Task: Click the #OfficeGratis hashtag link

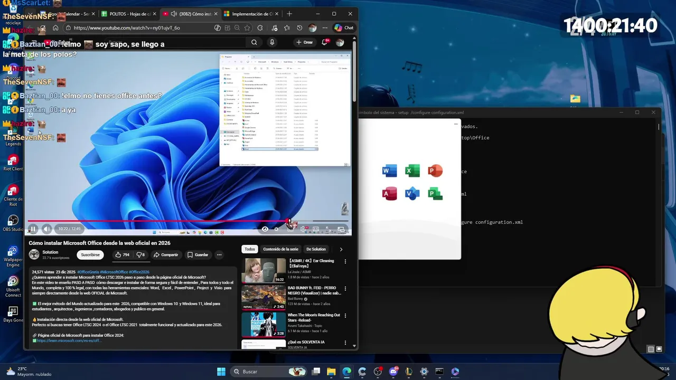Action: pyautogui.click(x=88, y=272)
